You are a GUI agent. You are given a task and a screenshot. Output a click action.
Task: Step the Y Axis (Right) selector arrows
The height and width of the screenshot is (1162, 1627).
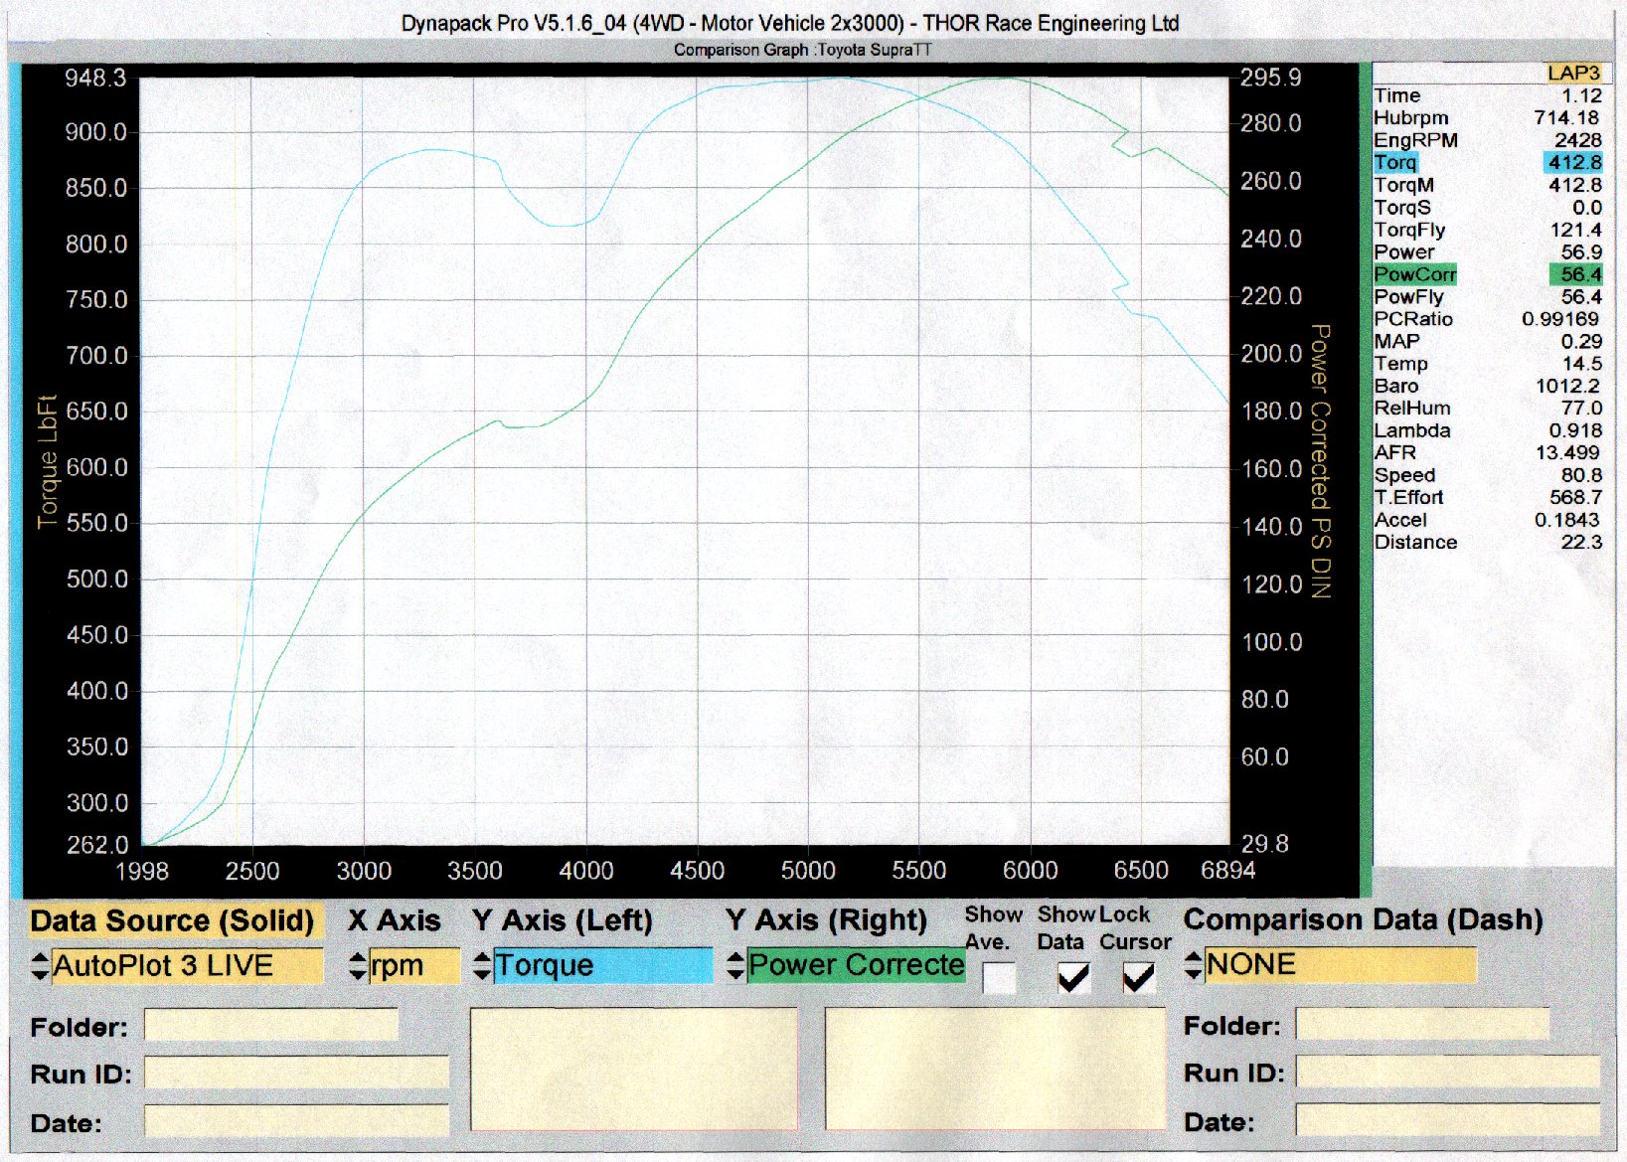pyautogui.click(x=735, y=966)
